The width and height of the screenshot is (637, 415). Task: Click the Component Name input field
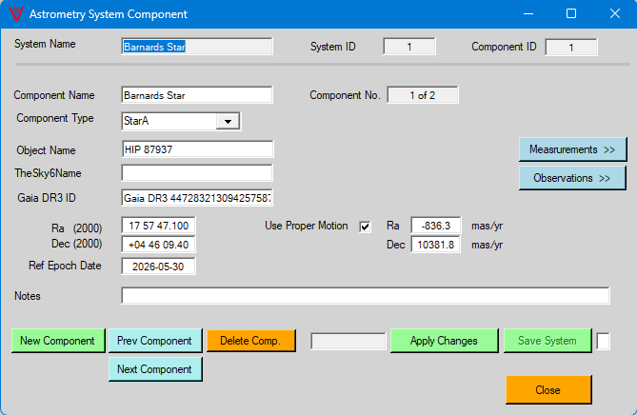click(x=197, y=95)
